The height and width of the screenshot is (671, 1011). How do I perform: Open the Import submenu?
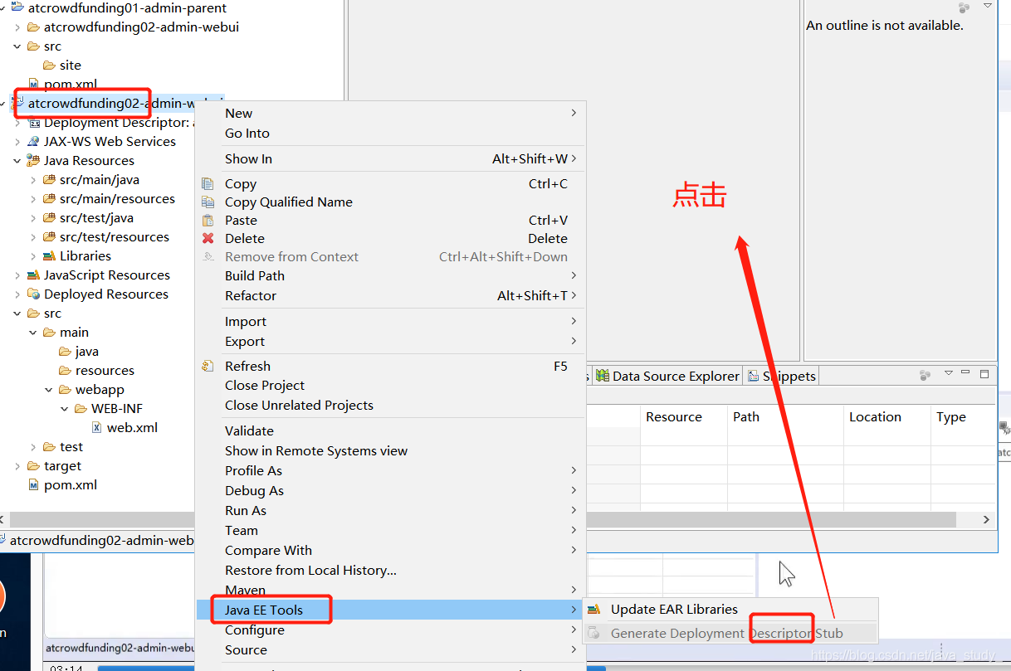pyautogui.click(x=390, y=322)
